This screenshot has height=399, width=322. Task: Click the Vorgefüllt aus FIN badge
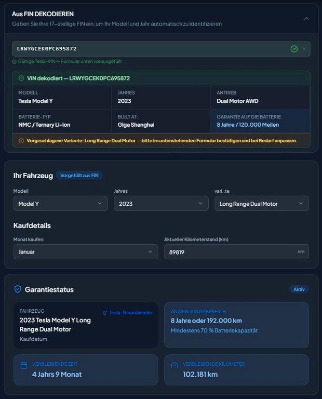tap(79, 176)
